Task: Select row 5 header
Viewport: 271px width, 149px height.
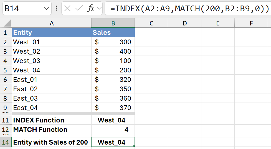Action: pos(6,70)
